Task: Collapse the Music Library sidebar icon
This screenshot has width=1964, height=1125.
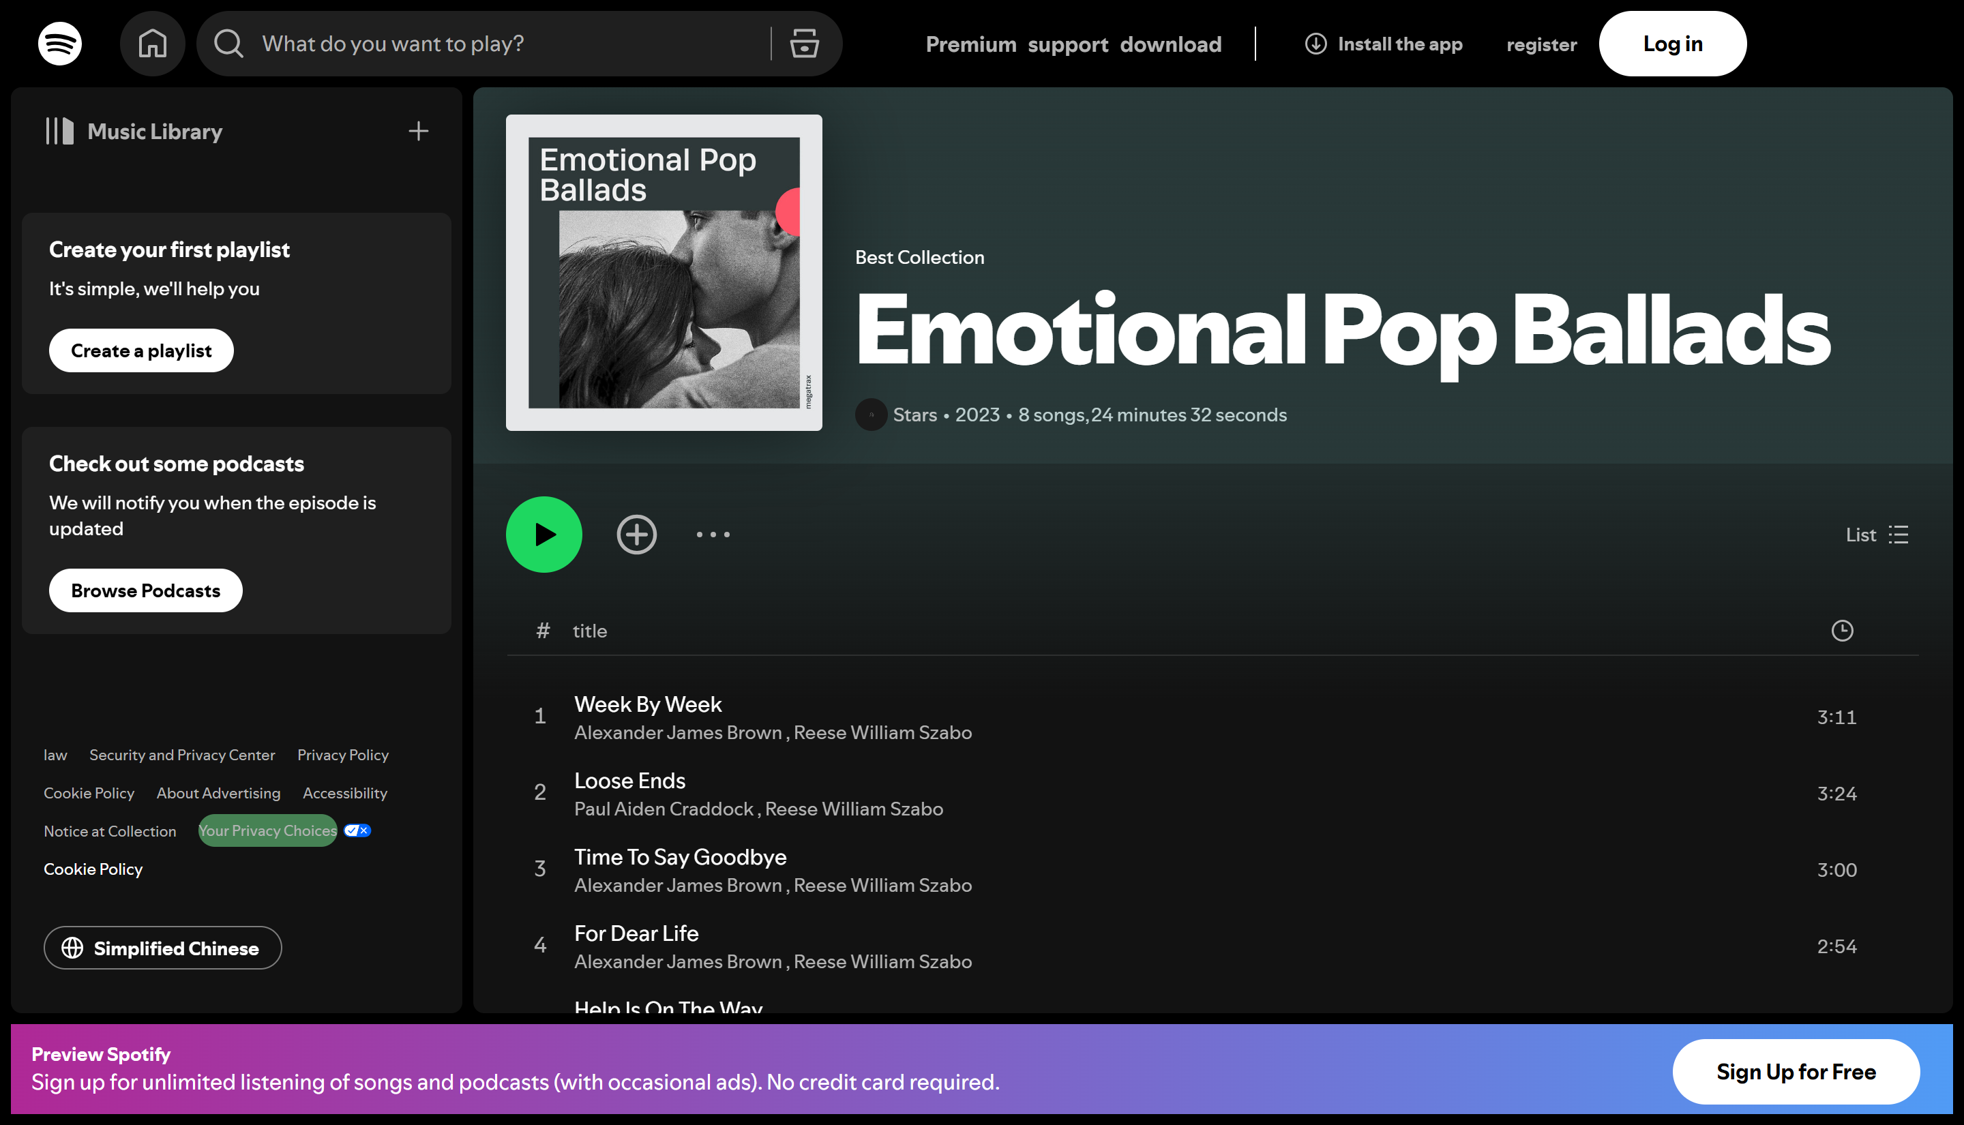Action: coord(59,132)
